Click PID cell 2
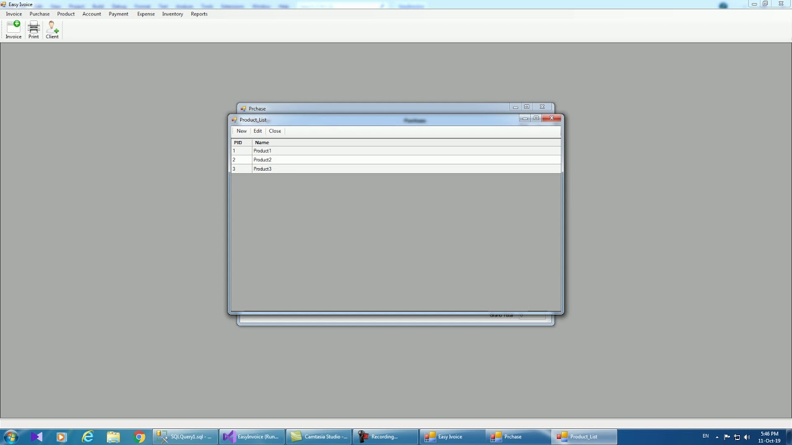The height and width of the screenshot is (445, 792). point(241,159)
